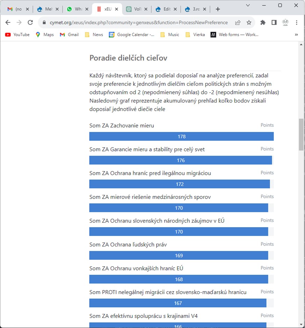Open the browser profile avatar
305x328 pixels.
(x=285, y=22)
